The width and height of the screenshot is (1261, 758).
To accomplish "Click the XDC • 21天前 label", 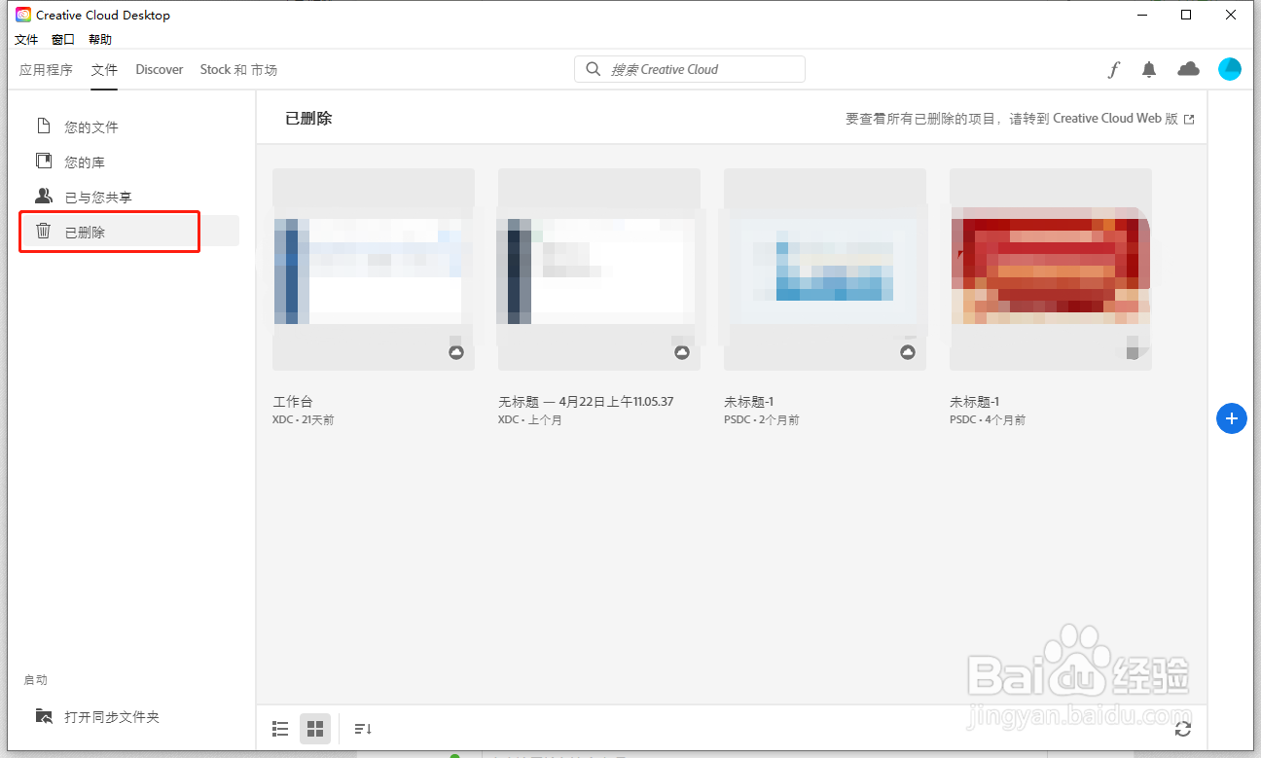I will coord(304,420).
